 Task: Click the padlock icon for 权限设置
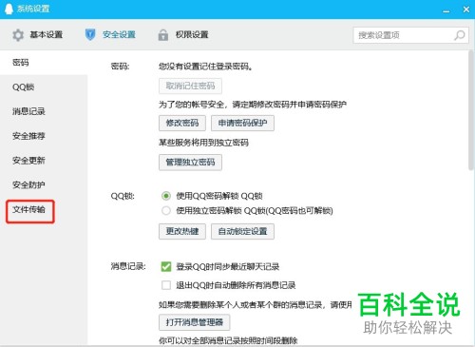point(163,35)
